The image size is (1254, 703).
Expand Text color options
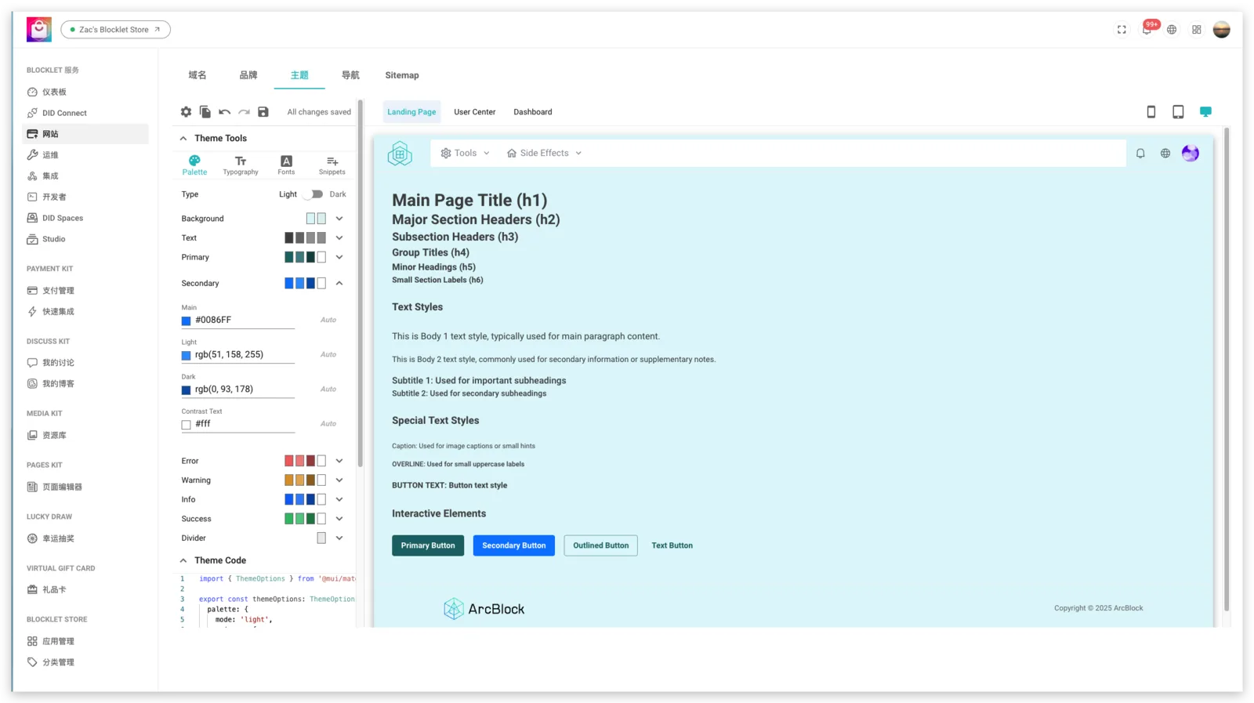(x=339, y=237)
